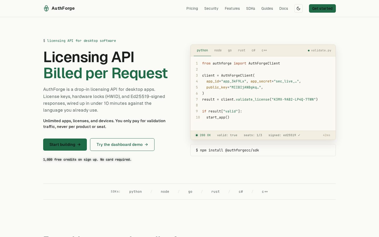Viewport: 379px width, 237px height.
Task: Click the validate.py file label
Action: tap(321, 50)
